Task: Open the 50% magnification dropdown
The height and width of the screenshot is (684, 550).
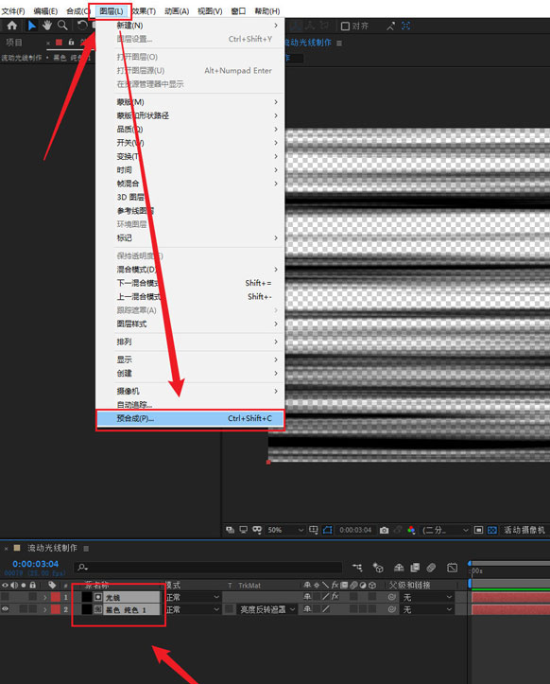Action: (x=285, y=530)
